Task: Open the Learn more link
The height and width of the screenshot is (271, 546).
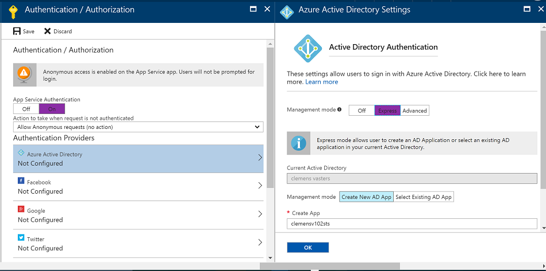Action: (321, 82)
